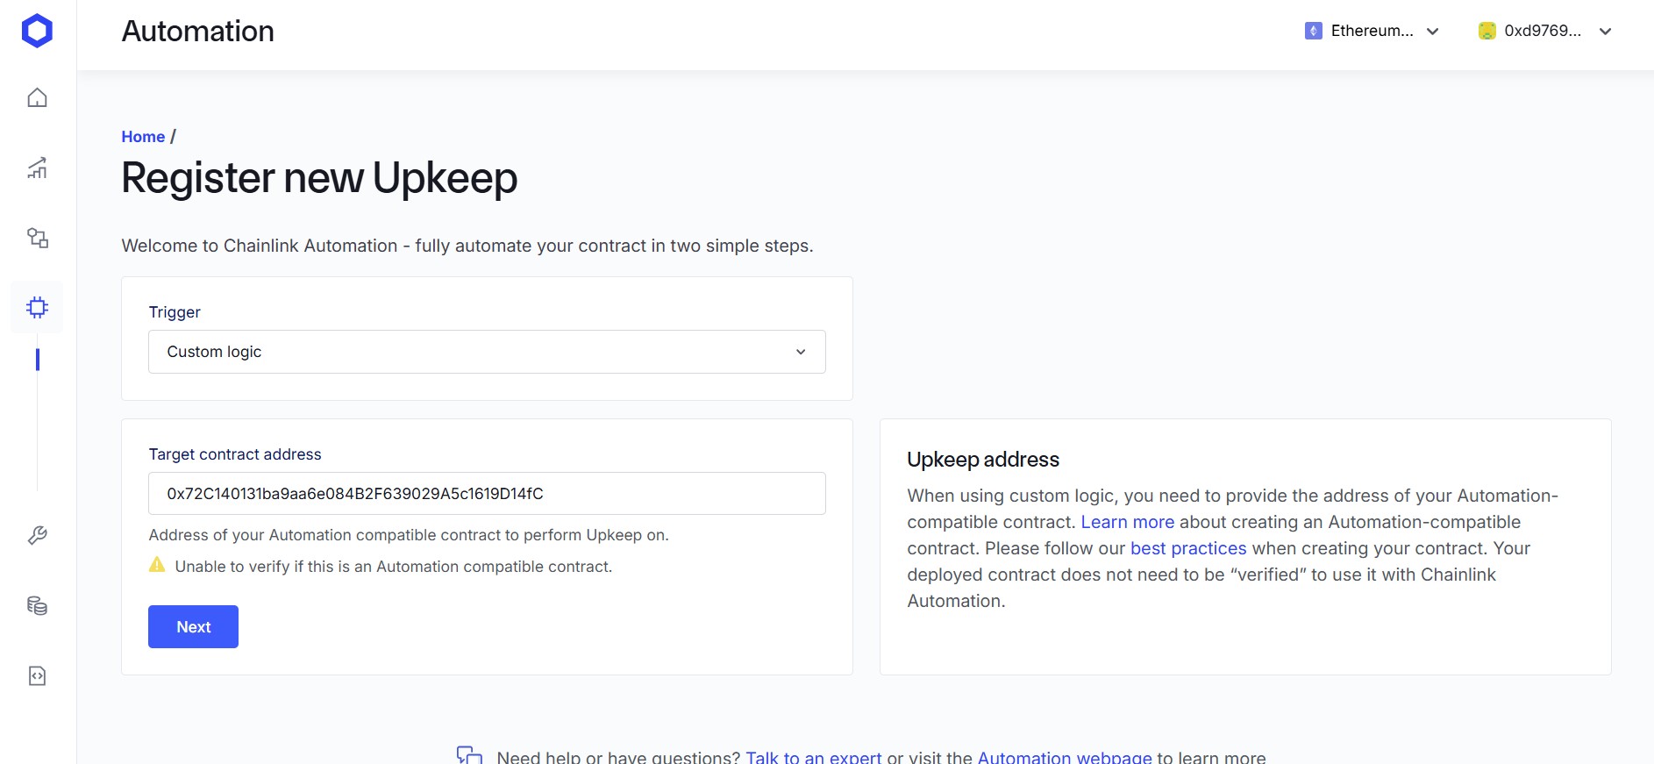1654x764 pixels.
Task: Expand the Ethereum network dropdown
Action: tap(1372, 31)
